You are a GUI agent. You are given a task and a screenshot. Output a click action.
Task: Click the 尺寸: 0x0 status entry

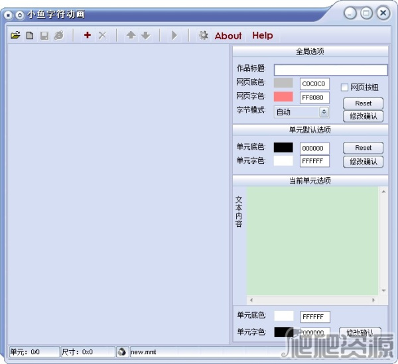click(x=88, y=352)
